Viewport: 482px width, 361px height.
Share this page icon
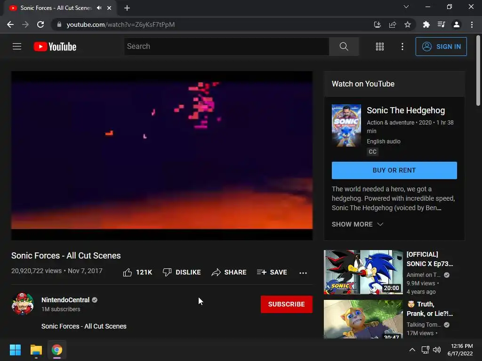[393, 24]
